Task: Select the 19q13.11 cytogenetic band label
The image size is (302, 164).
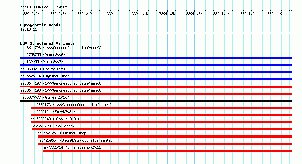Action: point(29,29)
